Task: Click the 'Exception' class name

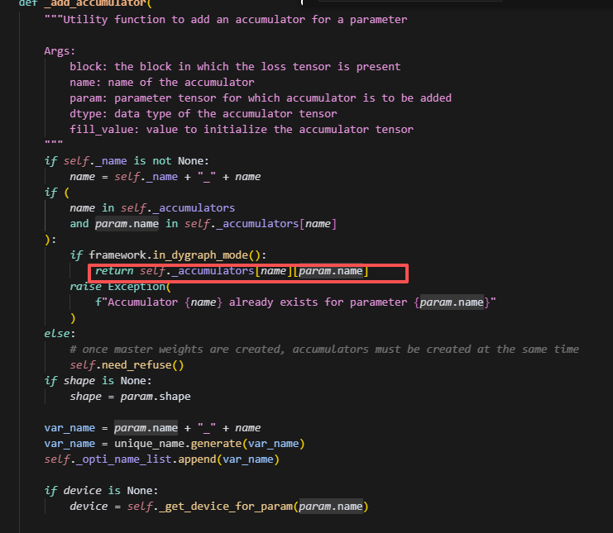Action: click(138, 287)
